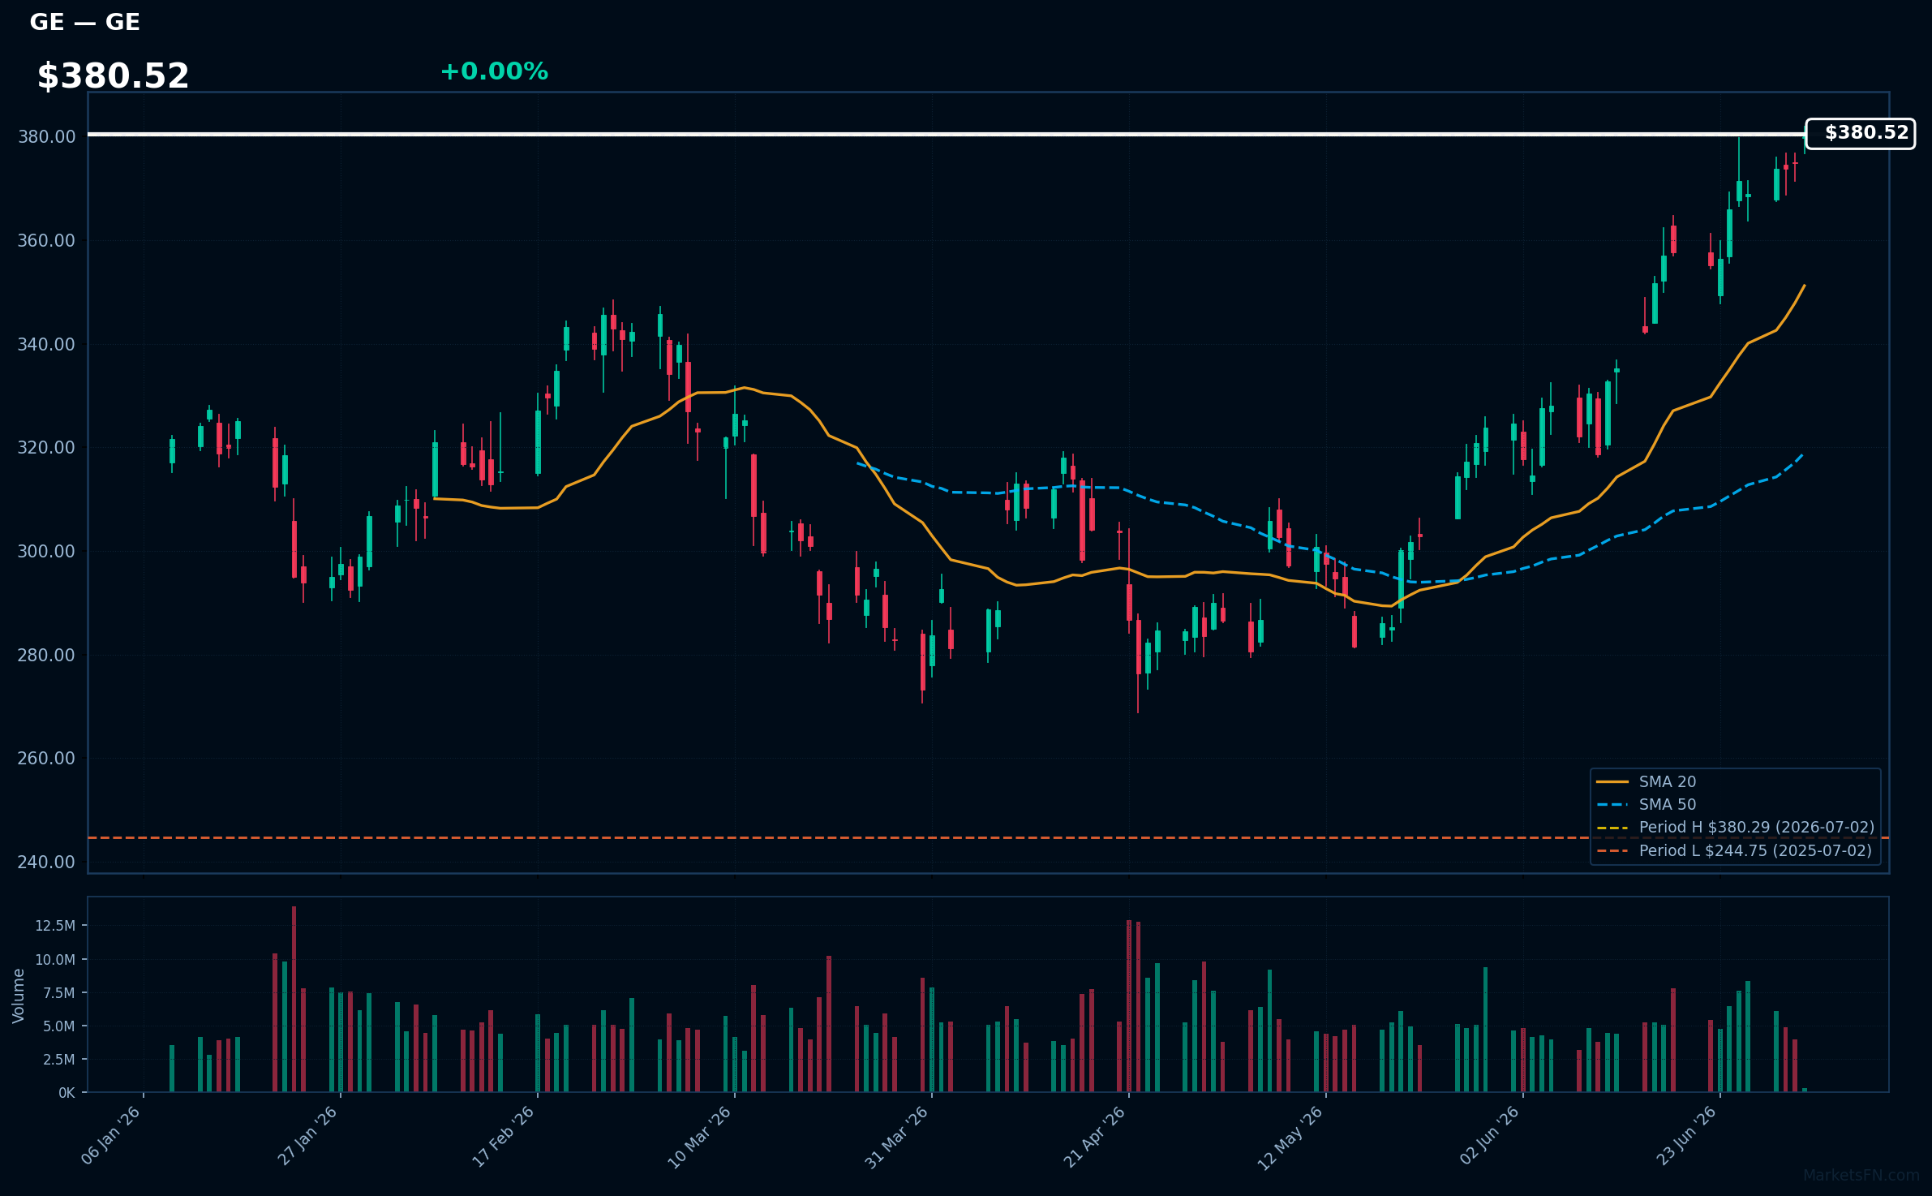Click the 7.5M volume axis label

[59, 993]
